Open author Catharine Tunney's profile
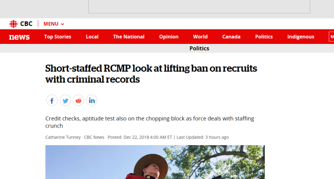Viewport: 334px width, 179px height. tap(63, 137)
